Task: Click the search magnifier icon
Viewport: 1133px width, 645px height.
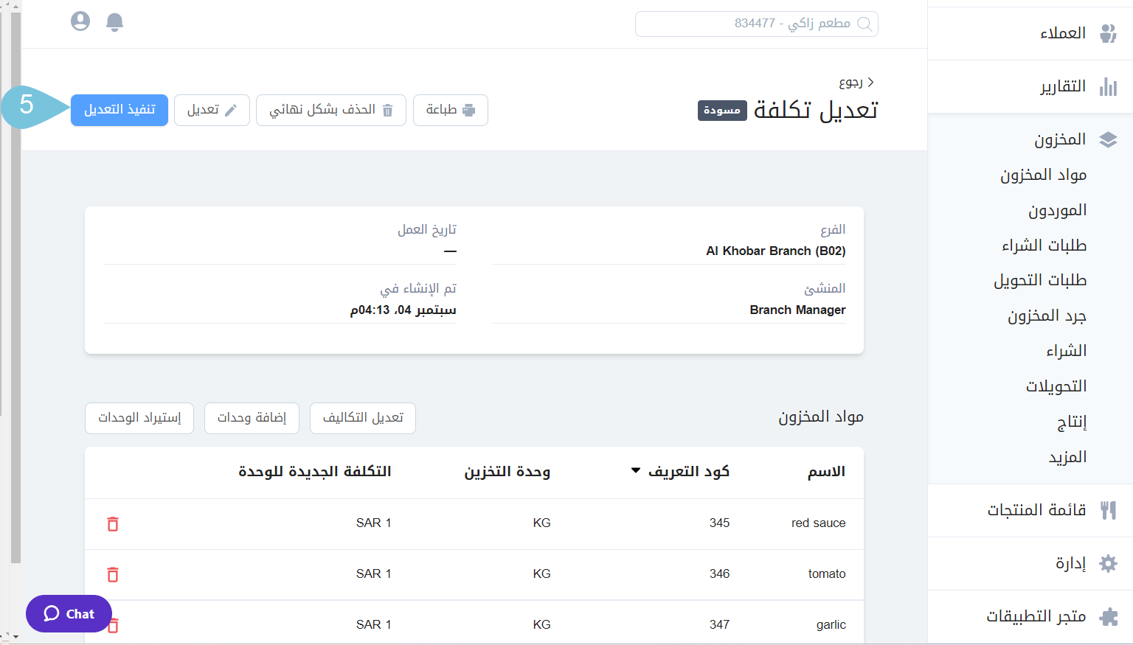Action: pos(865,24)
